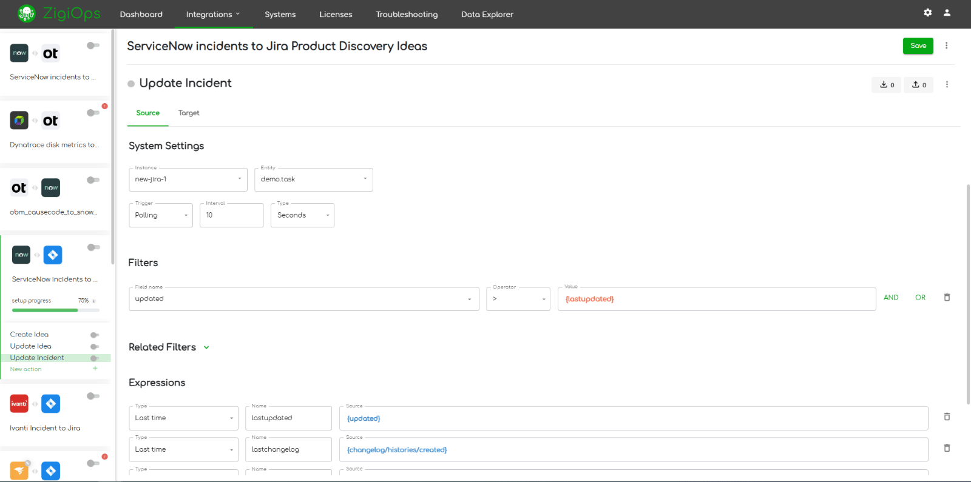
Task: Select the Create Idea action
Action: 29,335
